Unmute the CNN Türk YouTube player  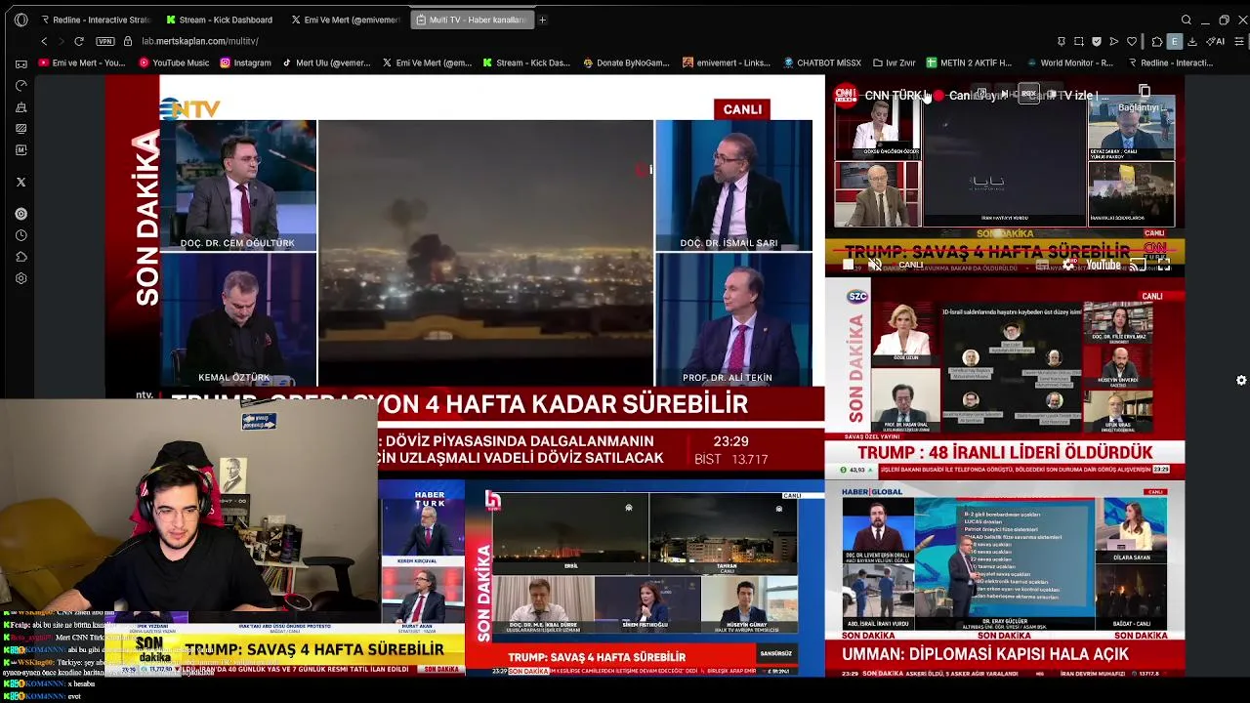click(875, 265)
